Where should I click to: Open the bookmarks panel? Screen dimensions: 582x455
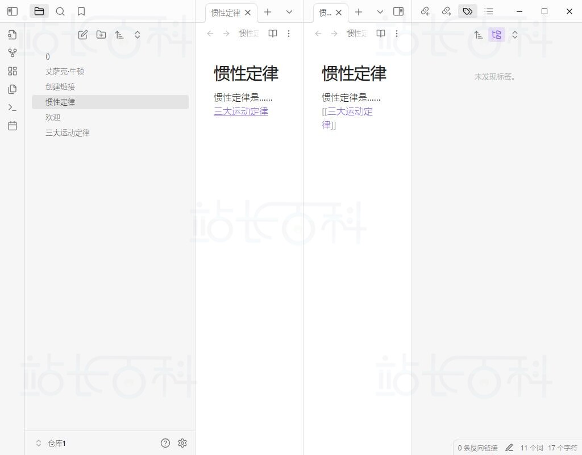[x=81, y=11]
